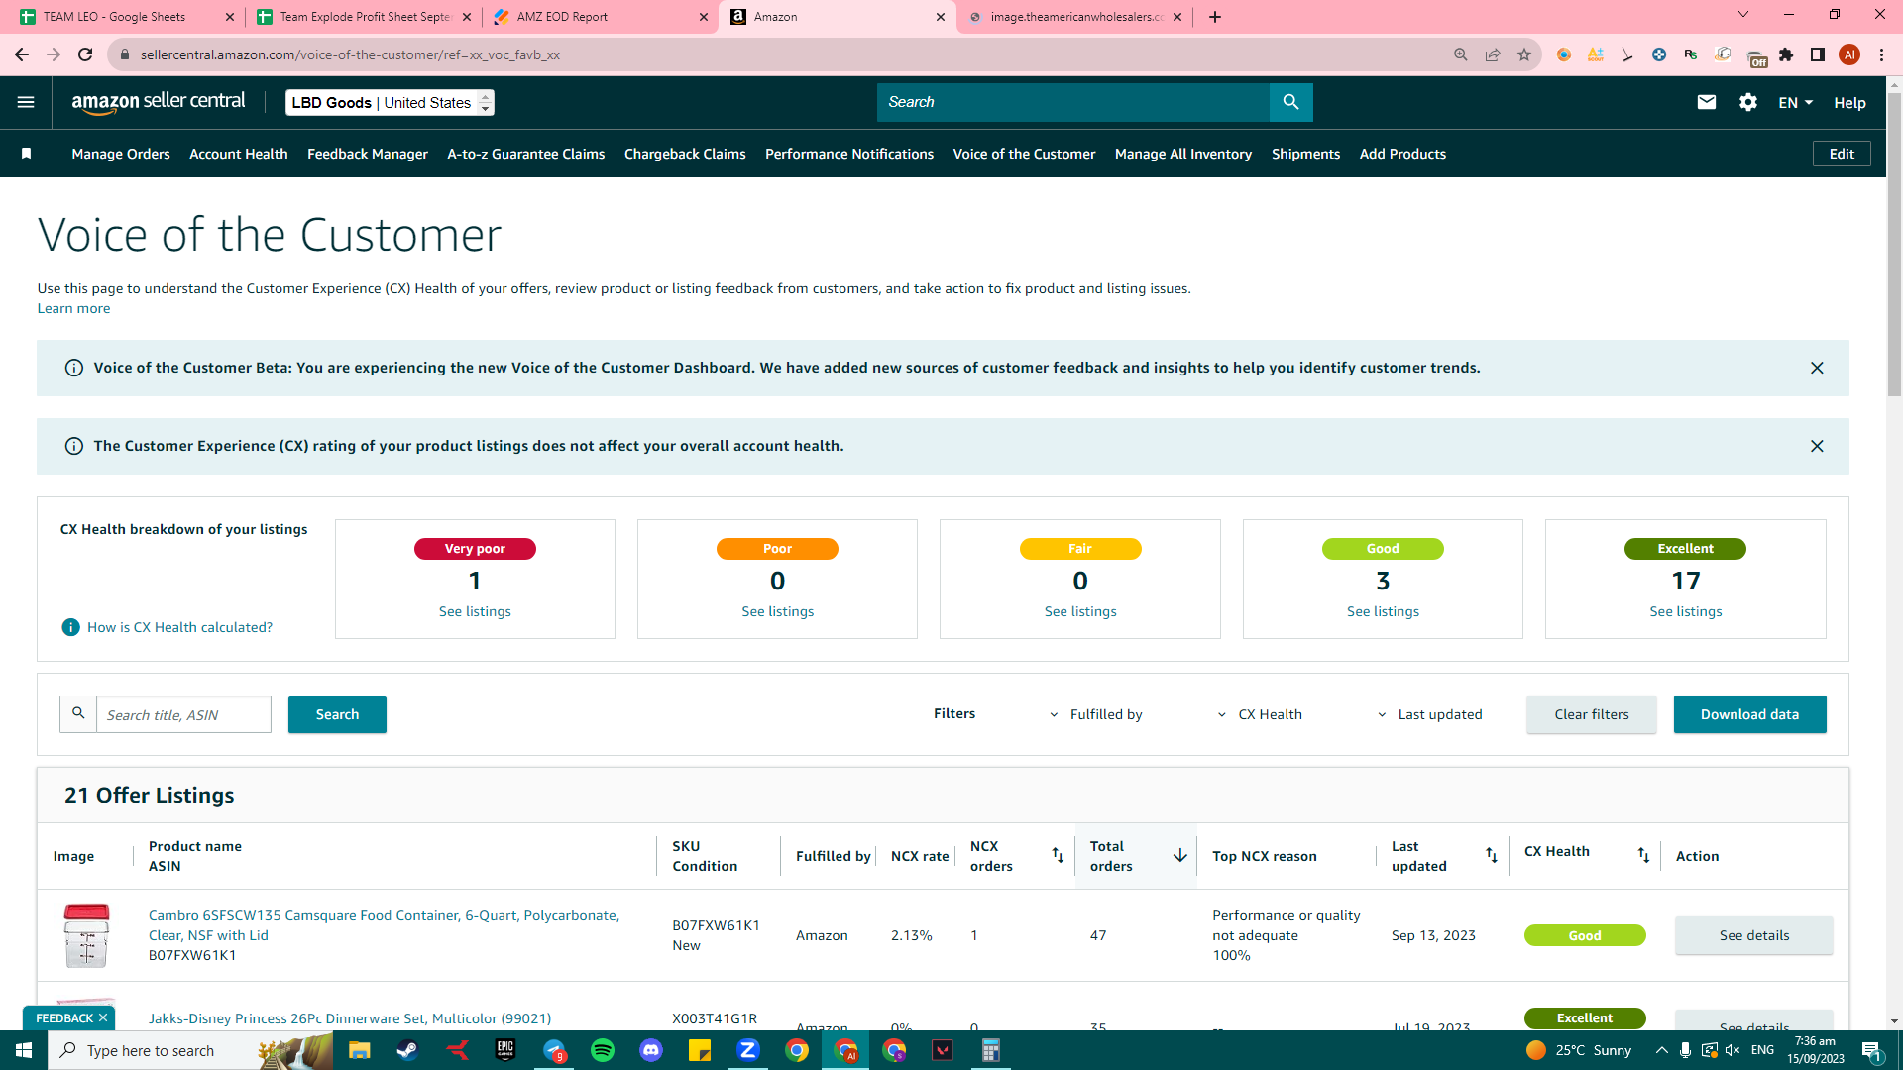Click the Edit nav bar button

click(x=1842, y=154)
